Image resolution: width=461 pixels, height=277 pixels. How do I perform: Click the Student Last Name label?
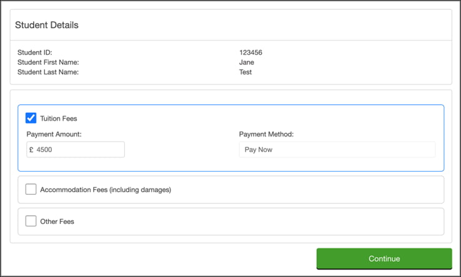[48, 72]
